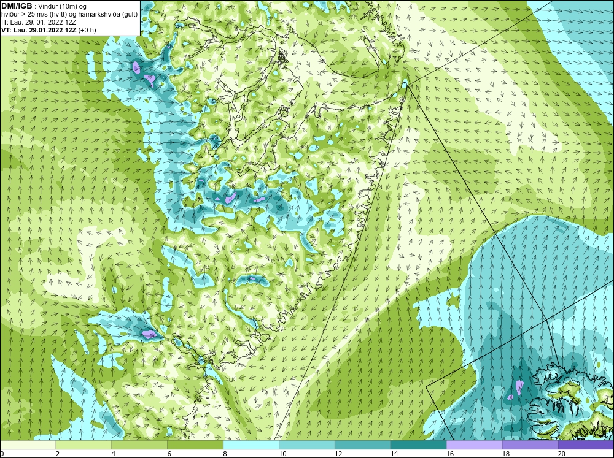Click the pale-yellow 0–2 m/s legend swatch

28,445
